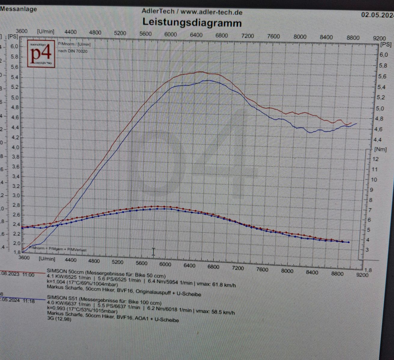394x360 pixels.
Task: Click the SIMSON 50ccm measurement heading
Action: click(x=106, y=274)
